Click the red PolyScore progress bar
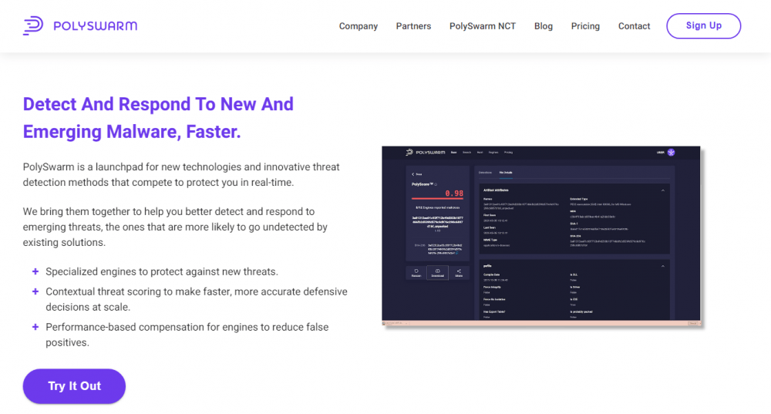Screen dimensions: 771x414 [x=438, y=199]
